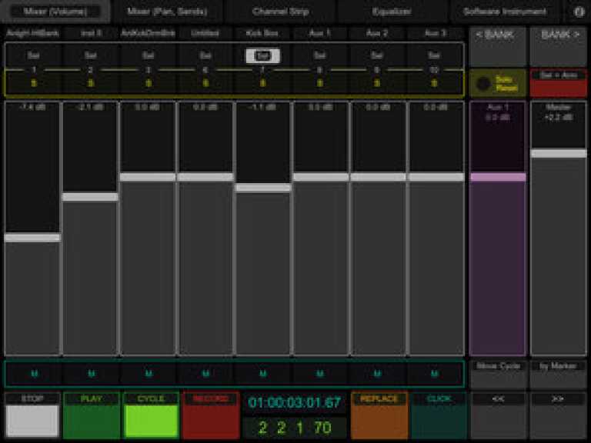591x443 pixels.
Task: Go to the next bank with BANK >
Action: coord(559,45)
